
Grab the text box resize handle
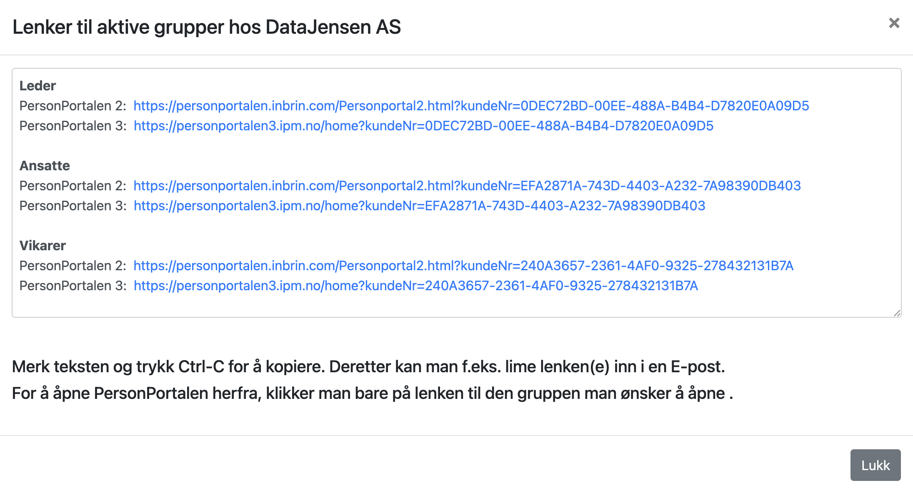click(897, 313)
